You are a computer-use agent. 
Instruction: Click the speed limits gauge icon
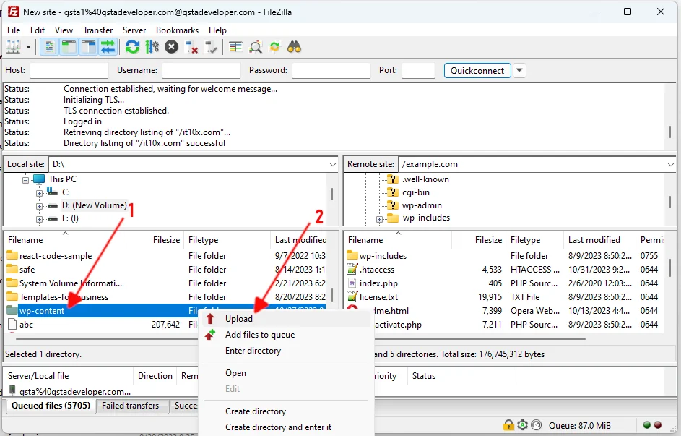(537, 424)
